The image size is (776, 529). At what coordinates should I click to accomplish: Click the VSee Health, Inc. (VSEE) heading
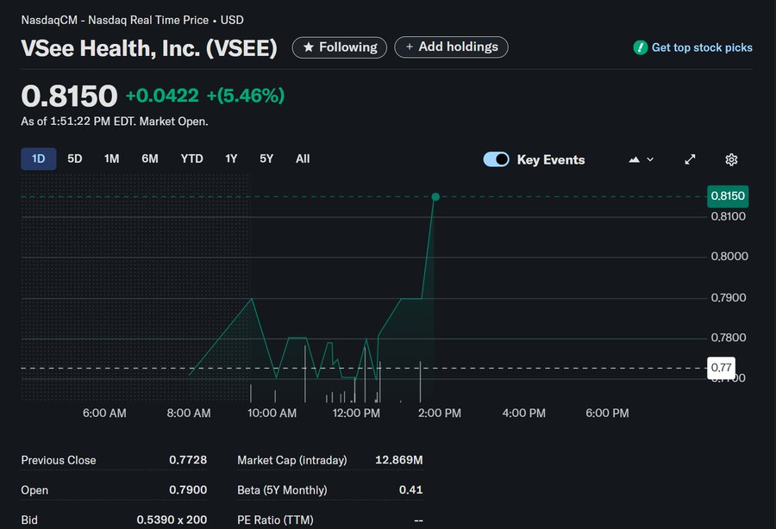(x=149, y=48)
